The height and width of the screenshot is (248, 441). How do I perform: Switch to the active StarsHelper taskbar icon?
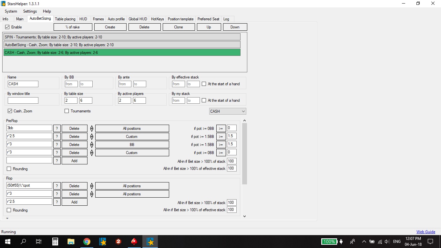coord(150,242)
